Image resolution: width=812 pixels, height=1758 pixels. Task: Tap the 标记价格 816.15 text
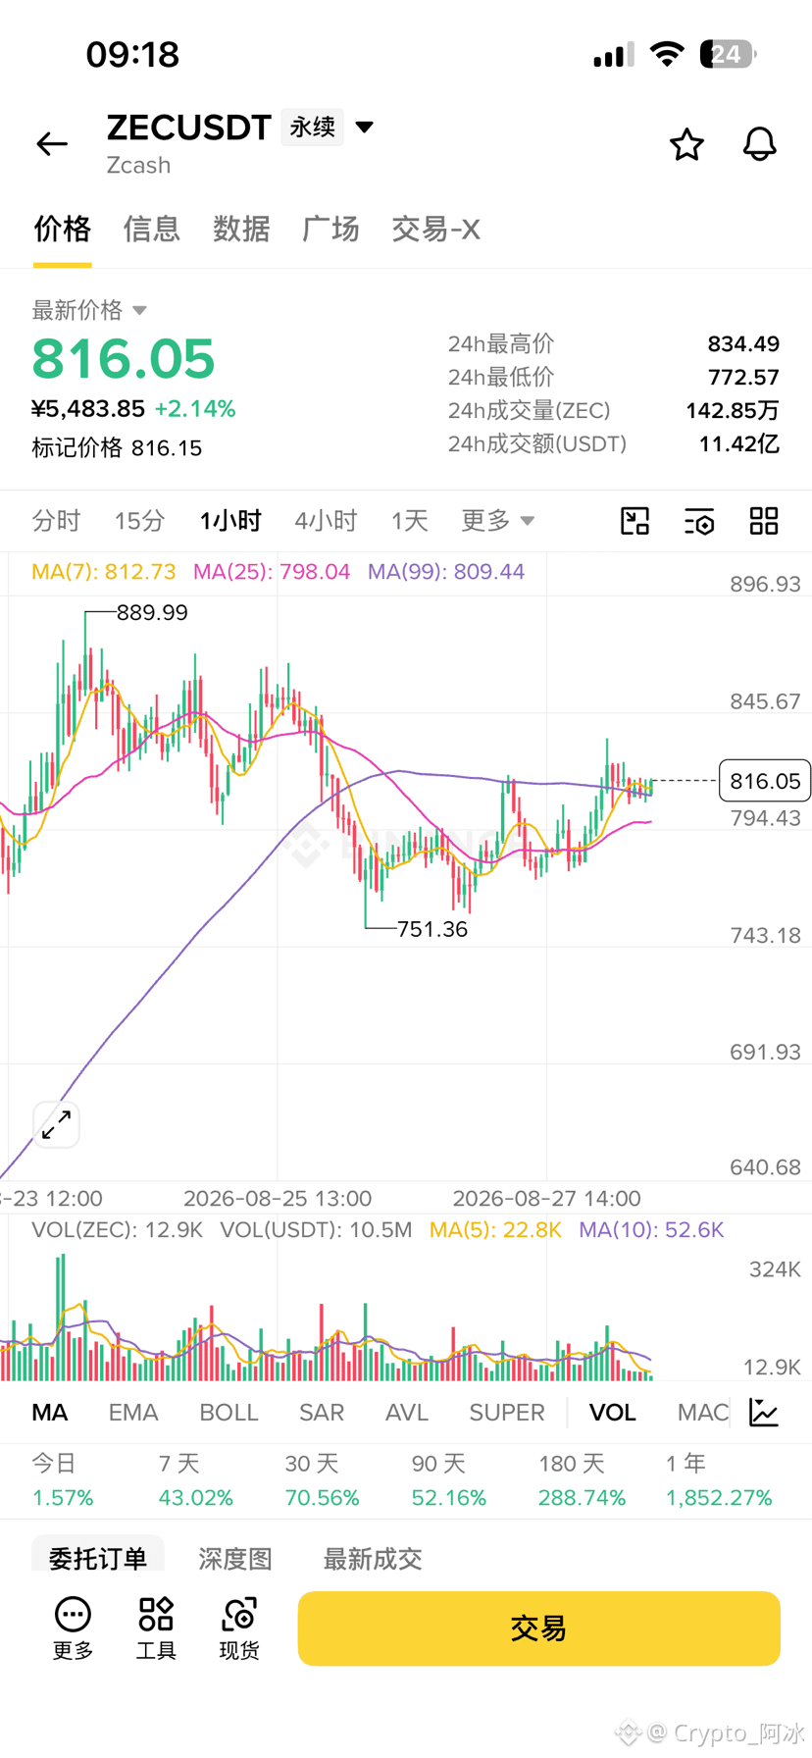117,448
